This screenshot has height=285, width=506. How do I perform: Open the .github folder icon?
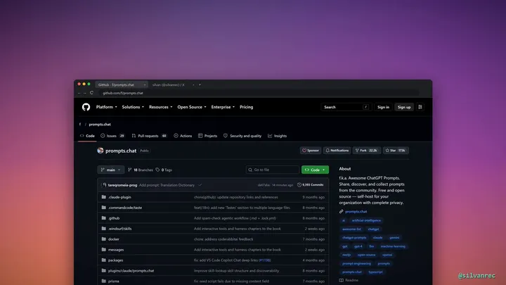(103, 217)
